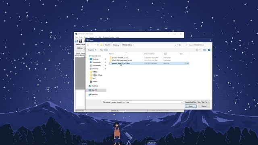This screenshot has width=258, height=145.
Task: Open the Organize dropdown menu
Action: [92, 50]
